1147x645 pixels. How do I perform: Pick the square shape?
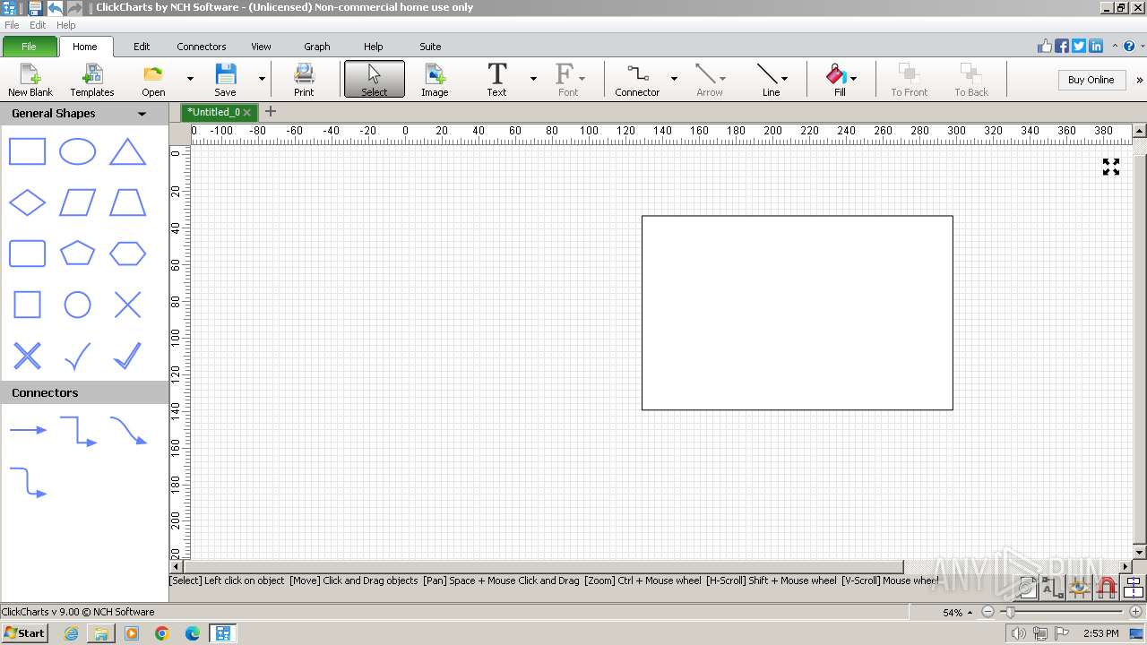(x=27, y=305)
